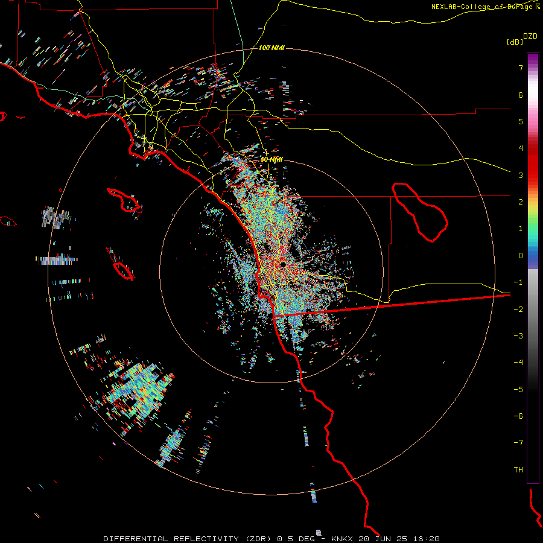
Task: Click the "KNKX" radar site identifier
Action: click(x=342, y=539)
